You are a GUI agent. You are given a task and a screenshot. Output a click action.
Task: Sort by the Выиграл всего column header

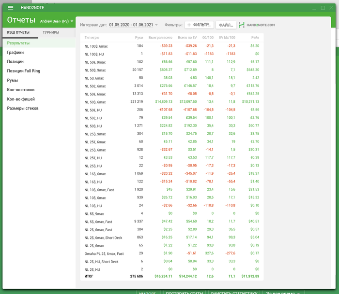tap(160, 38)
